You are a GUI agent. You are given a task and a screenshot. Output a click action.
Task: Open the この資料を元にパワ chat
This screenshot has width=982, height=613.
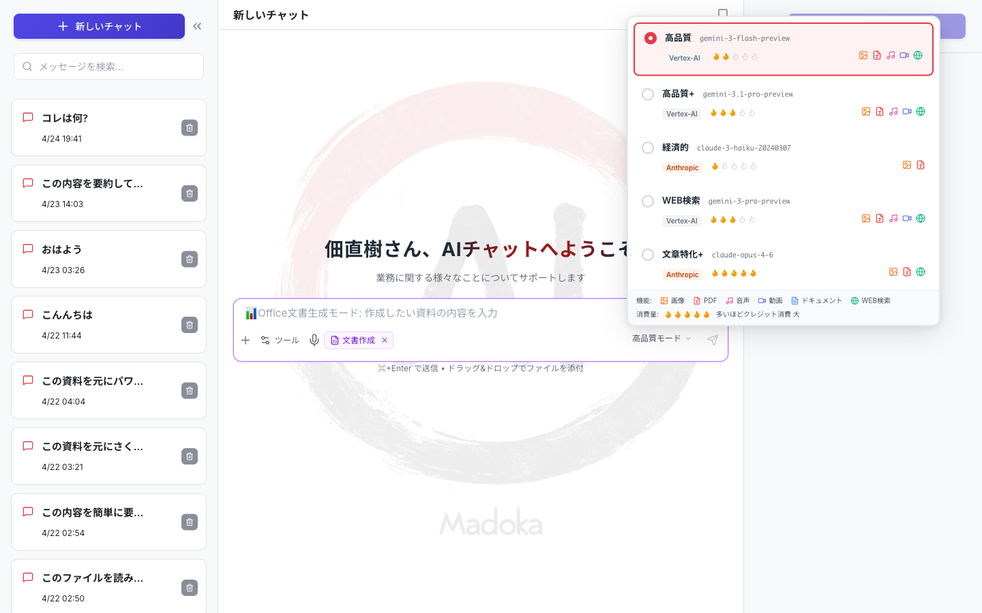coord(108,390)
